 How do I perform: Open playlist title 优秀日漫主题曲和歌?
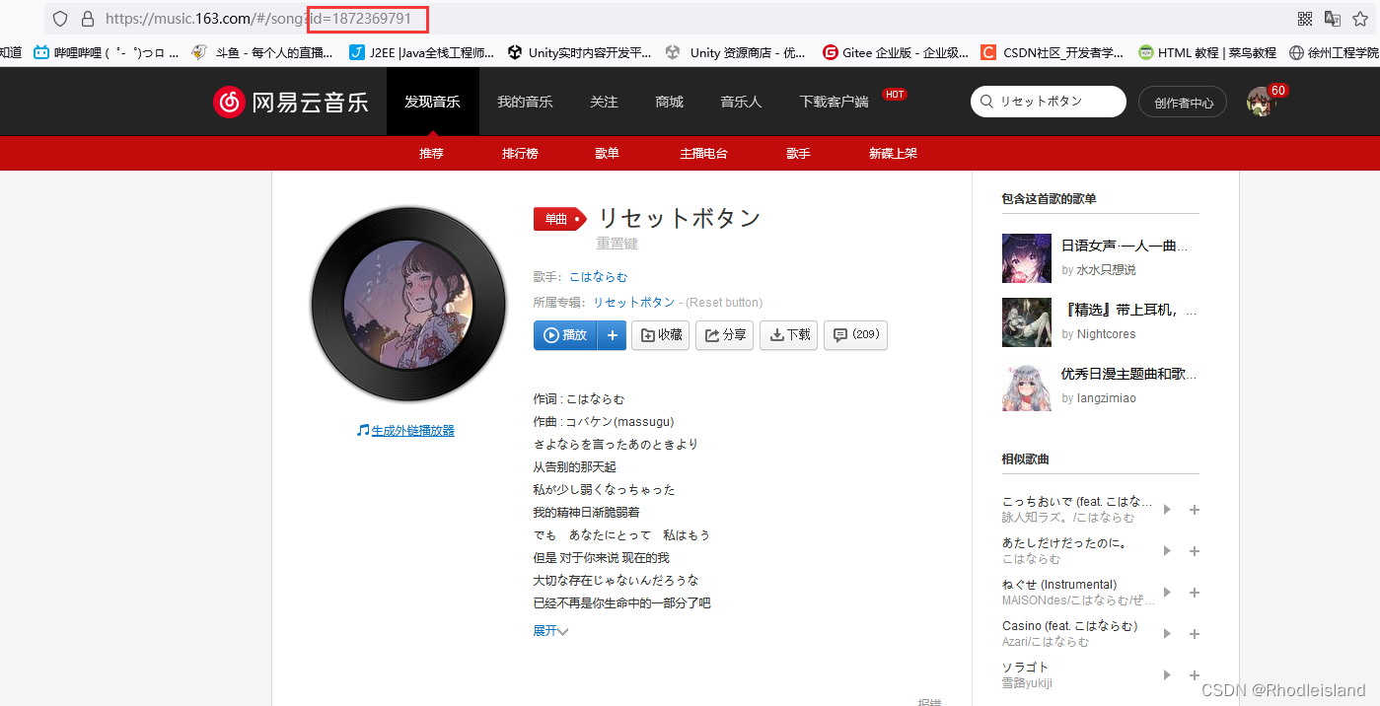(x=1129, y=375)
